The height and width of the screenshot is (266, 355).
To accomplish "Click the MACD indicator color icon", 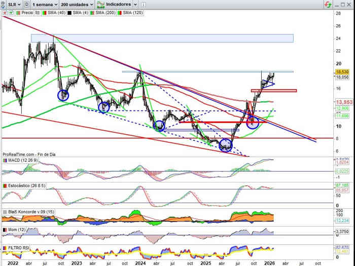I will [x=5, y=161].
